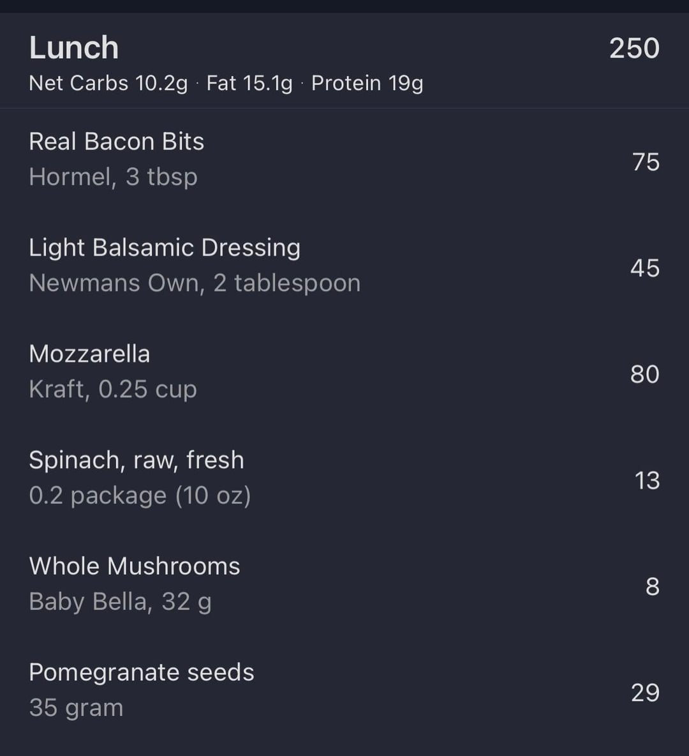The width and height of the screenshot is (689, 756).
Task: Open the Whole Mushrooms entry
Action: coord(135,566)
